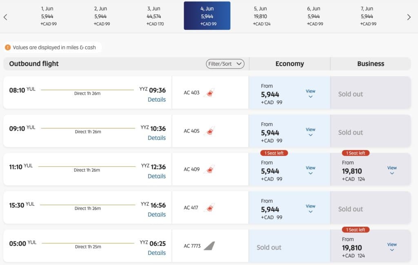Click the next dates right arrow

(x=409, y=17)
